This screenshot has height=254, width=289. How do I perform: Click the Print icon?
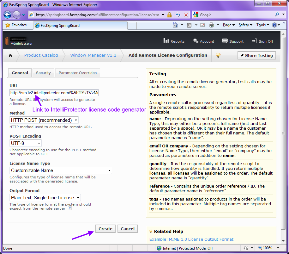[211, 25]
